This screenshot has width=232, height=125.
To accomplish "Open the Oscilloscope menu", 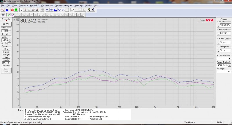I will pyautogui.click(x=47, y=5).
